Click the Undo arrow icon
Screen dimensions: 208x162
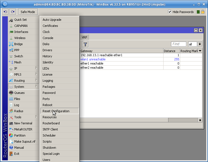[x=6, y=12]
